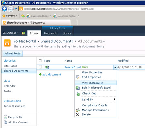The width and height of the screenshot is (145, 128).
Task: Click the address bar URL field
Action: point(82,9)
